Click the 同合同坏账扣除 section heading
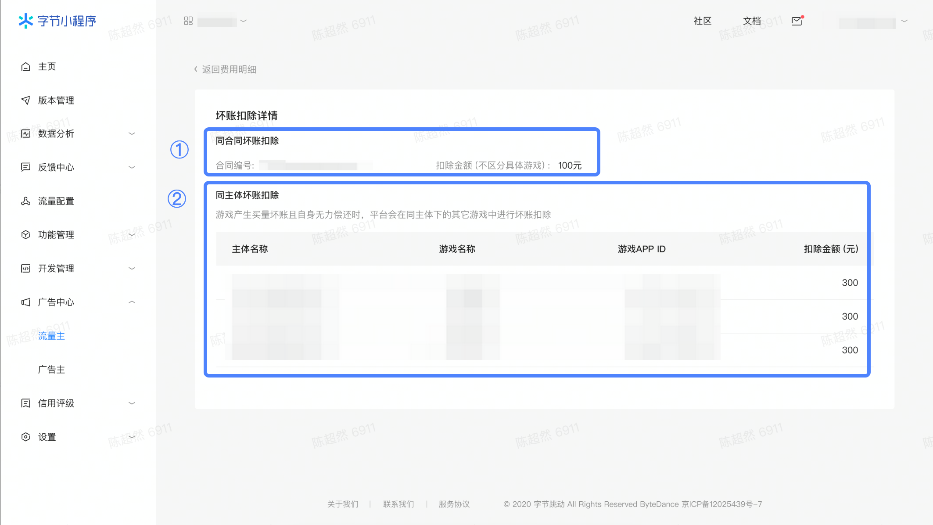 click(247, 140)
